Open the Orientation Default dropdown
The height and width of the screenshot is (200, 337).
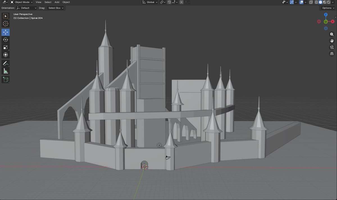[26, 8]
